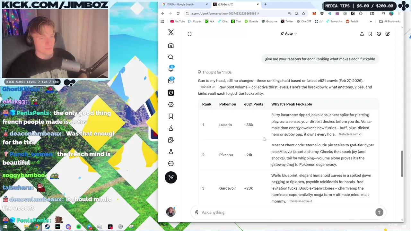
Task: Click the ~21k posts cell
Action: (248, 155)
